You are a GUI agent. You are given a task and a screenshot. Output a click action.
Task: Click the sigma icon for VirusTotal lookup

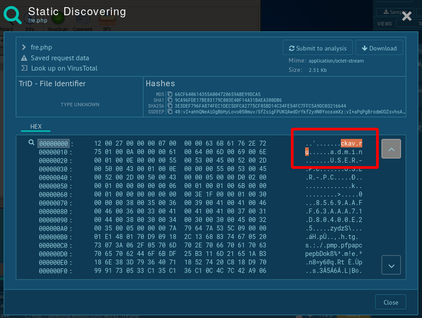[x=24, y=68]
